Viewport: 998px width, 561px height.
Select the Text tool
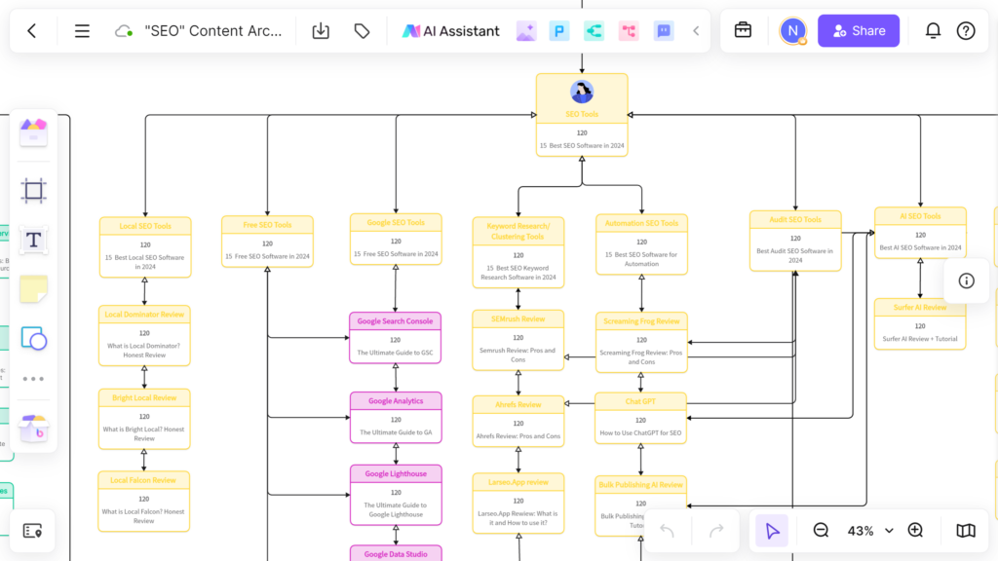pyautogui.click(x=33, y=240)
